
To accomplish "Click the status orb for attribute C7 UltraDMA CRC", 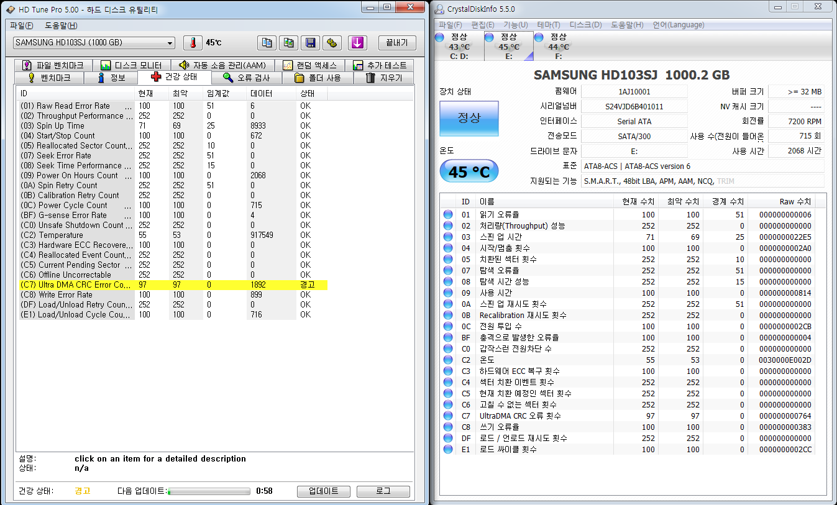I will [448, 416].
